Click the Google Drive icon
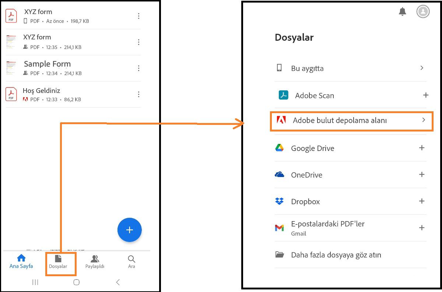This screenshot has height=292, width=442. (279, 148)
